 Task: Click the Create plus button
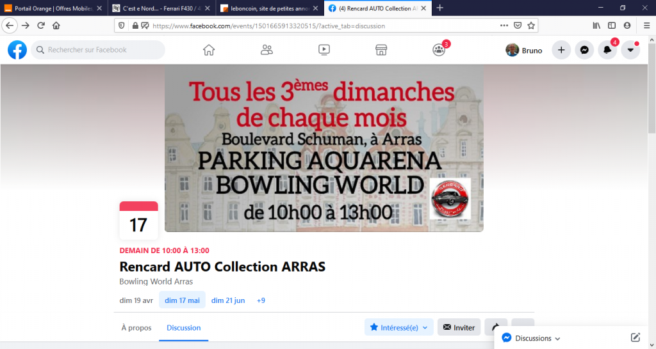point(561,50)
